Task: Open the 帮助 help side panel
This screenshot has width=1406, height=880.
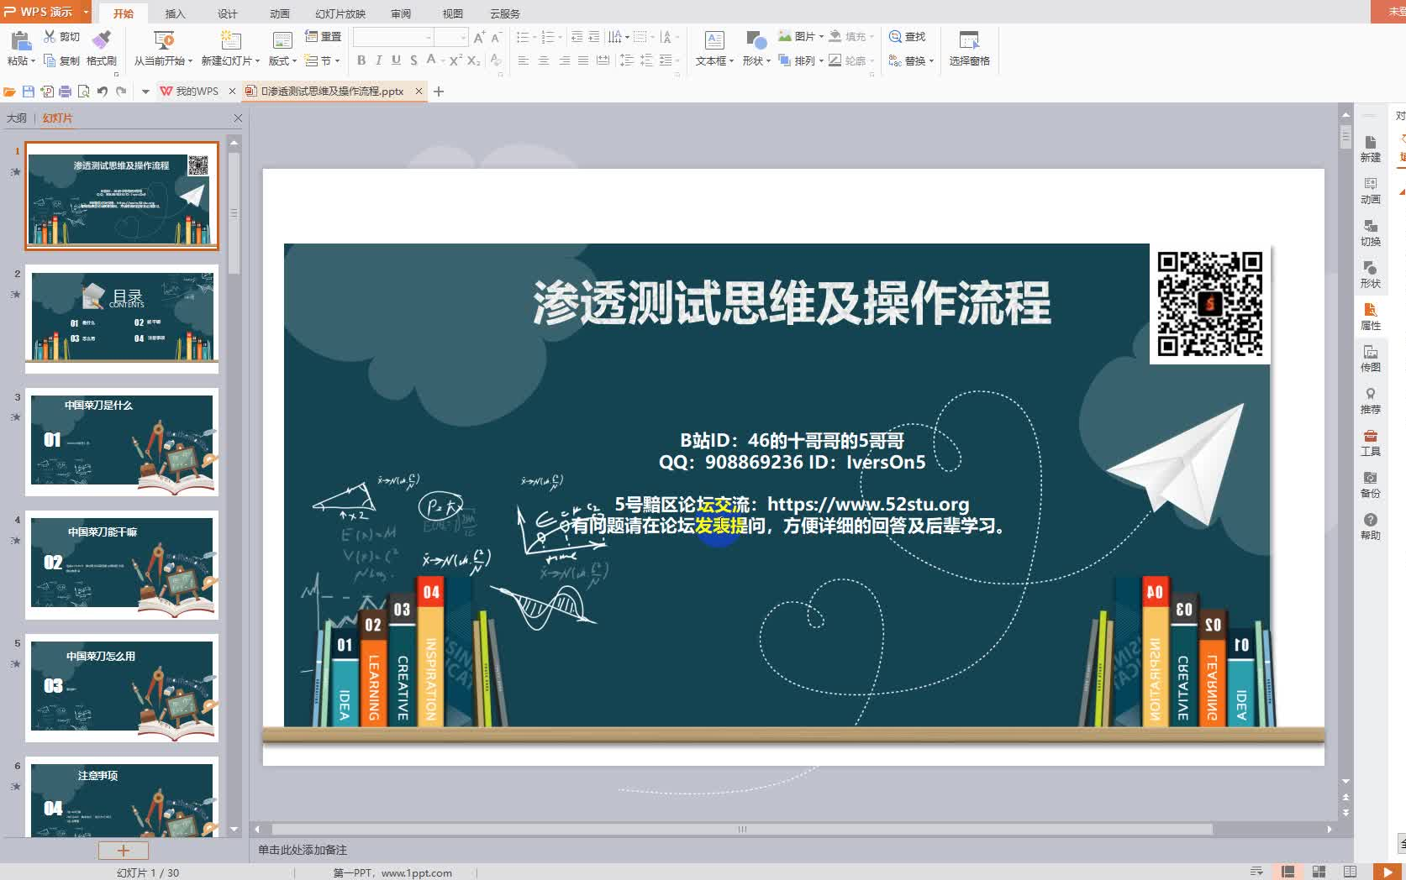Action: click(1371, 526)
